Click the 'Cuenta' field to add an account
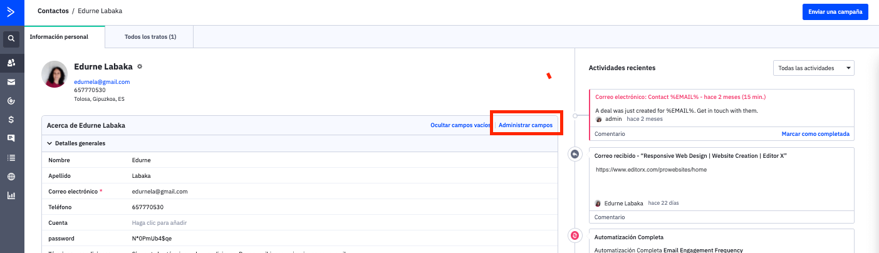This screenshot has height=253, width=879. [x=159, y=223]
